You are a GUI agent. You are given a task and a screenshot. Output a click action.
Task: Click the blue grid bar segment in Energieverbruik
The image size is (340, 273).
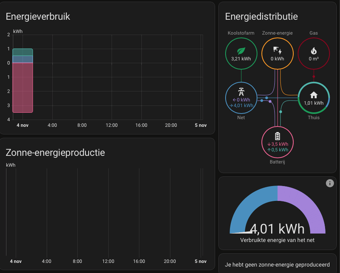[23, 59]
